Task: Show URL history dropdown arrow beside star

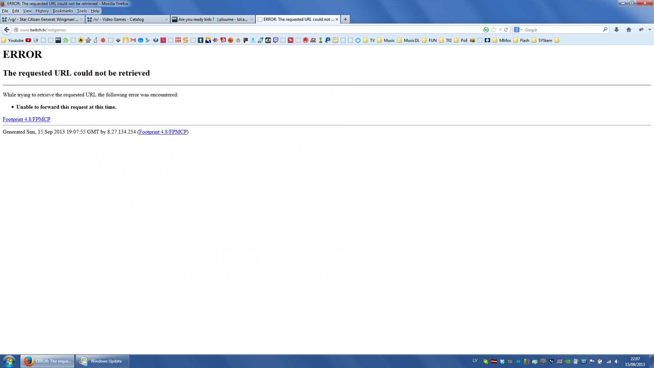Action: [x=500, y=30]
